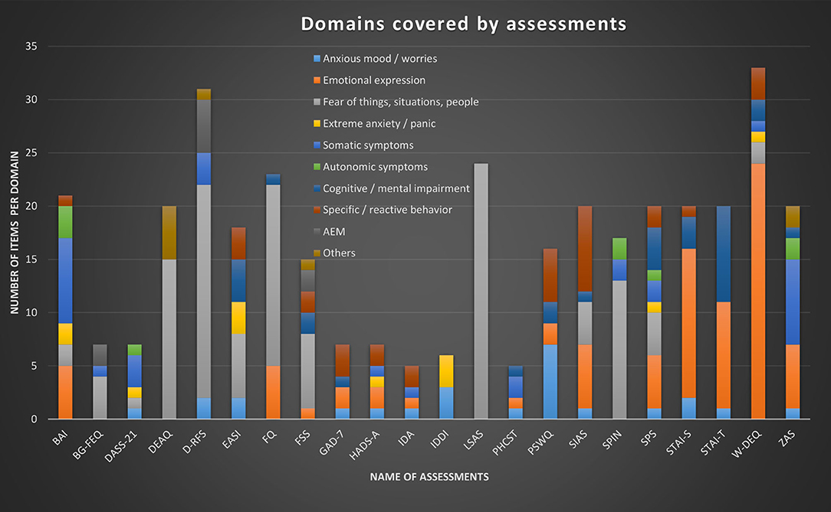The height and width of the screenshot is (512, 831).
Task: Click the STAI-S x-axis label
Action: click(x=678, y=442)
